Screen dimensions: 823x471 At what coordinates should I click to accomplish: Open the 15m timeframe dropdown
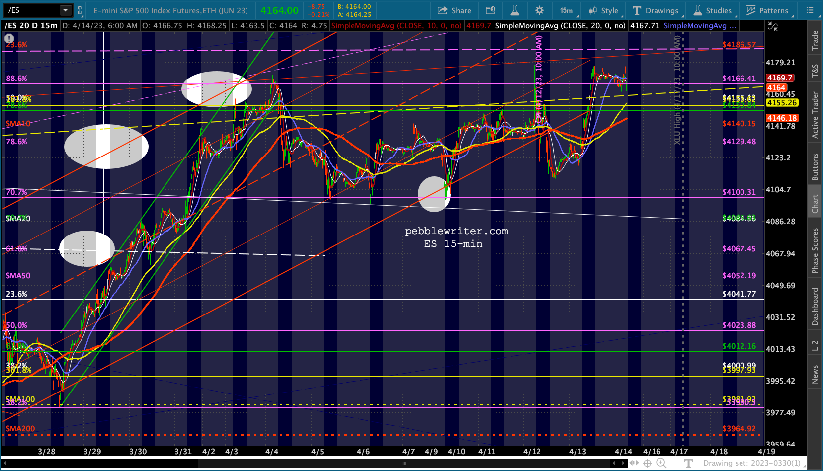(566, 10)
